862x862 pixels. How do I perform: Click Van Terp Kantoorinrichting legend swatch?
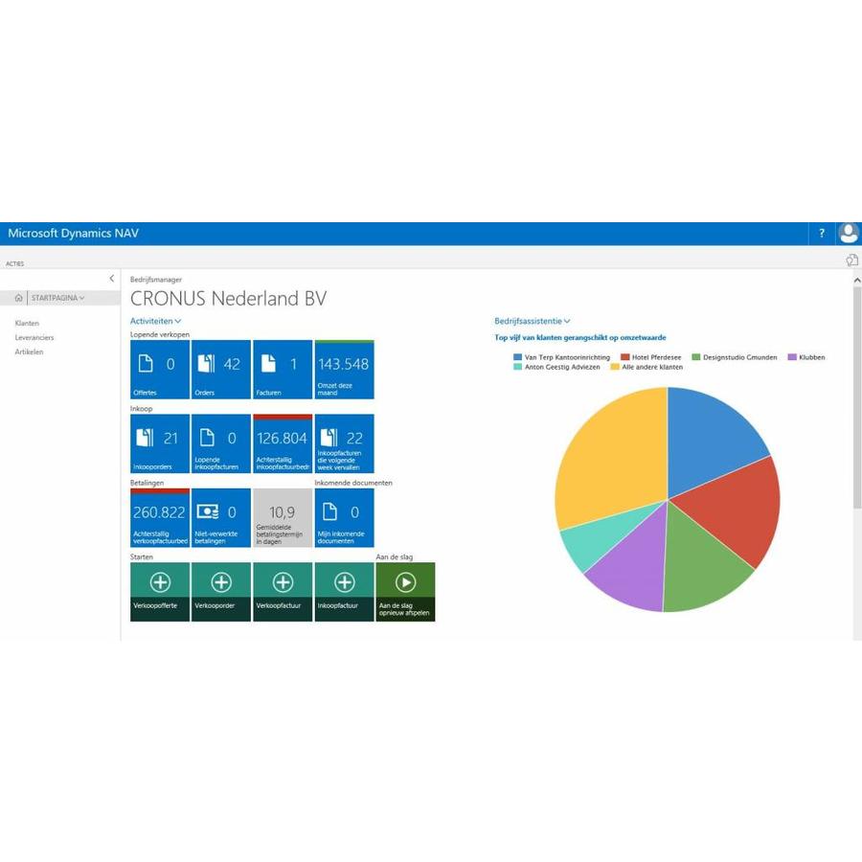[x=517, y=357]
